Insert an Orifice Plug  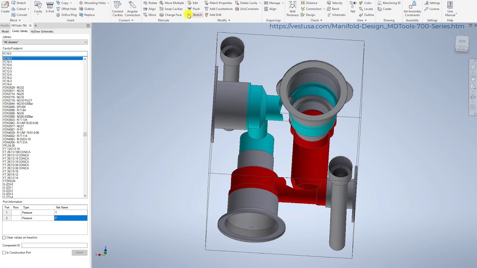[66, 15]
